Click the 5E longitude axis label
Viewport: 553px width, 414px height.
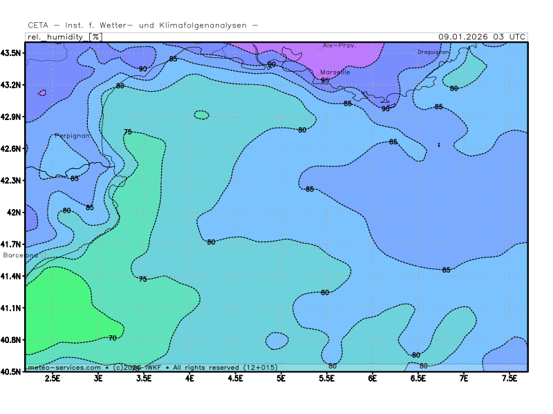pos(281,379)
